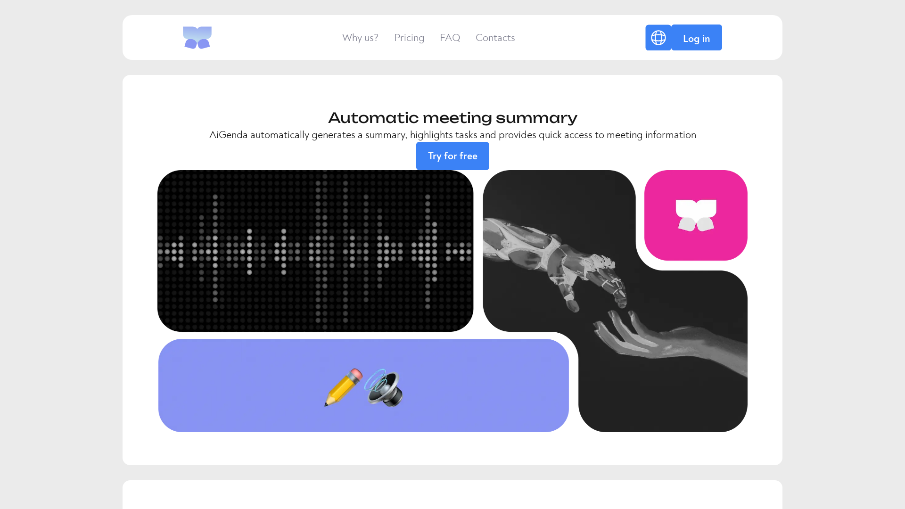Click the audio waveform visualization panel
Viewport: 905px width, 509px height.
tap(315, 250)
